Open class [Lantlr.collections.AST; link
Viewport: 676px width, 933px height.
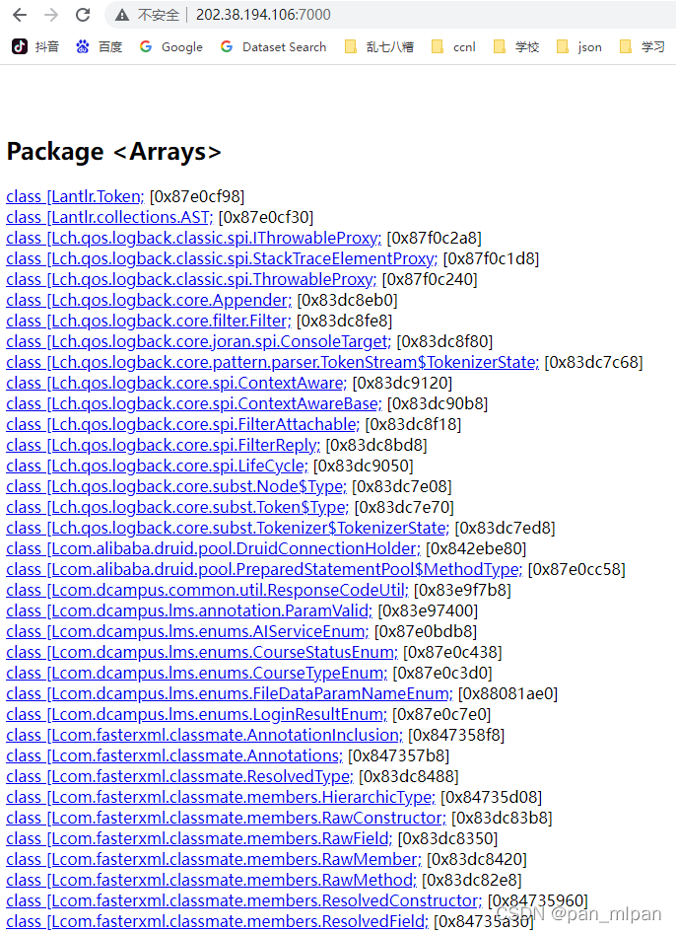tap(109, 217)
